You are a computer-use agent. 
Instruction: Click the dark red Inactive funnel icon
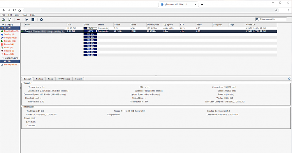[2, 51]
